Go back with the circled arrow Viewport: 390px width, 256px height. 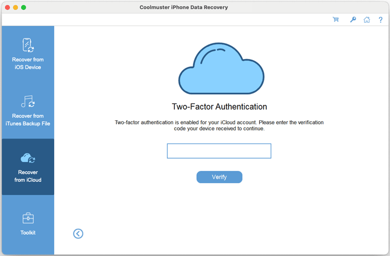click(x=78, y=234)
